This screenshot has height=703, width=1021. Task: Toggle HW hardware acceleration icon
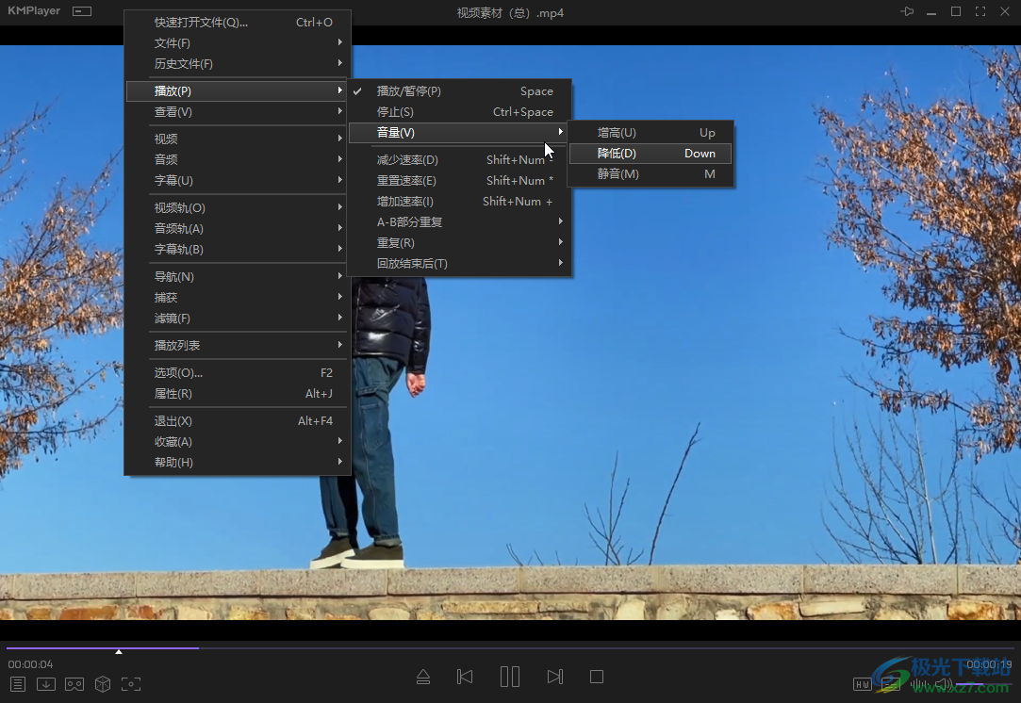(x=862, y=684)
